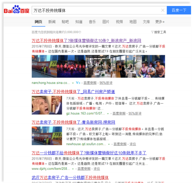Switch to the 新闻 tab
Viewport: 192px width, 184px height.
click(x=52, y=22)
